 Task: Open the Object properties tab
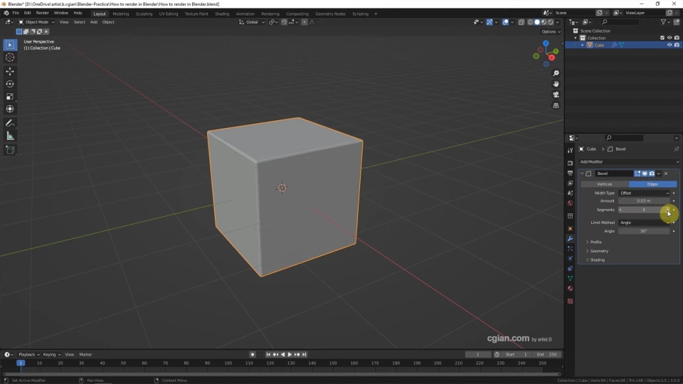570,228
